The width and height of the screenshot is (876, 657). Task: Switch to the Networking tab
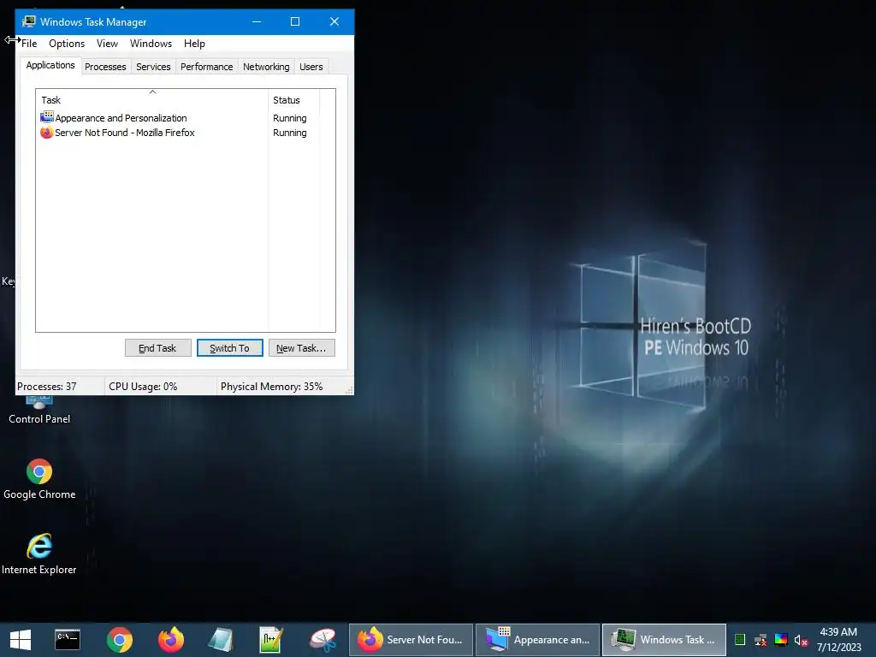266,67
